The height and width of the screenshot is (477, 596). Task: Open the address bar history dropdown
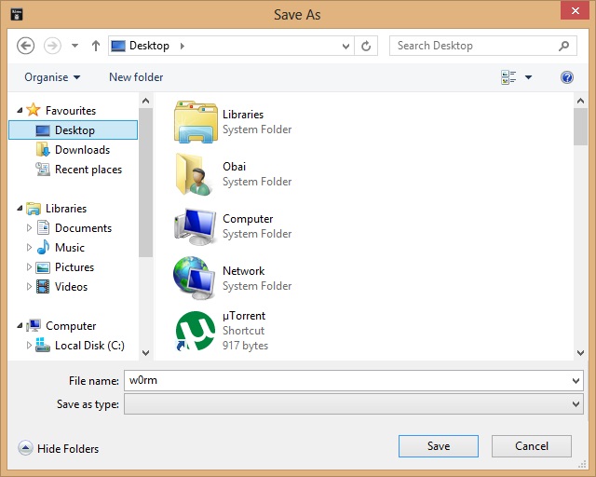tap(345, 47)
